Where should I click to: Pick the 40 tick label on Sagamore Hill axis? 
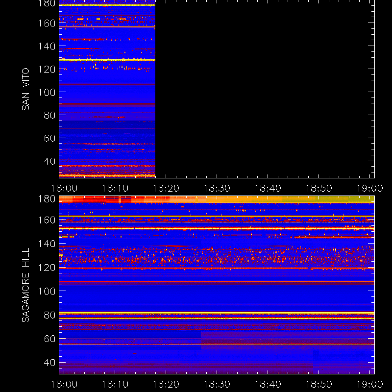pos(49,363)
